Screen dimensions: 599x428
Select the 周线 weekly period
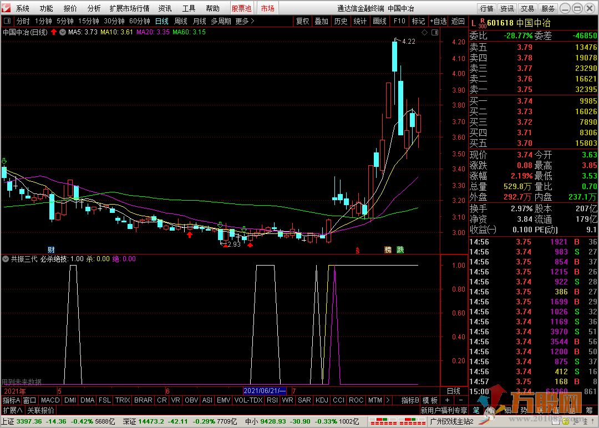[181, 21]
